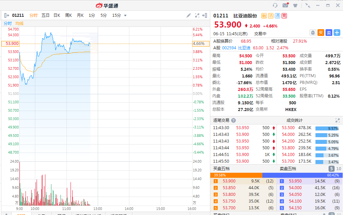Click the orange 买 buy button
The height and width of the screenshot is (215, 343).
click(x=321, y=33)
